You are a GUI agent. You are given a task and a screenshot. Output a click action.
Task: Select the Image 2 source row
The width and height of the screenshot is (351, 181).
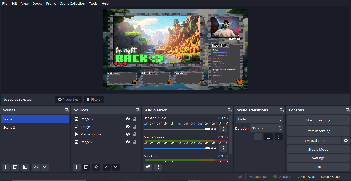point(106,142)
